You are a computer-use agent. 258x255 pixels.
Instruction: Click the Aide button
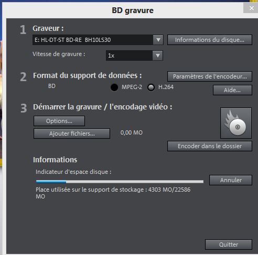pyautogui.click(x=232, y=90)
